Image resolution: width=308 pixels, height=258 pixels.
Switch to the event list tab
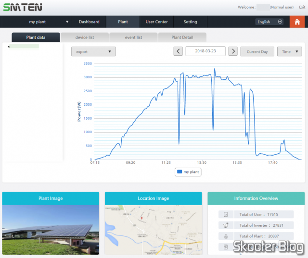click(133, 37)
